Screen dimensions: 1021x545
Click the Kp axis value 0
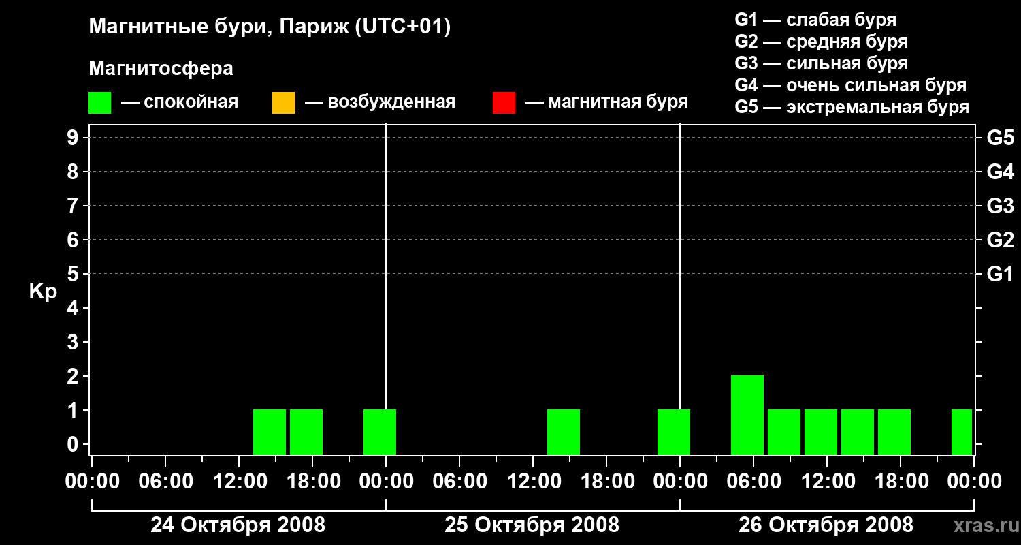(73, 444)
